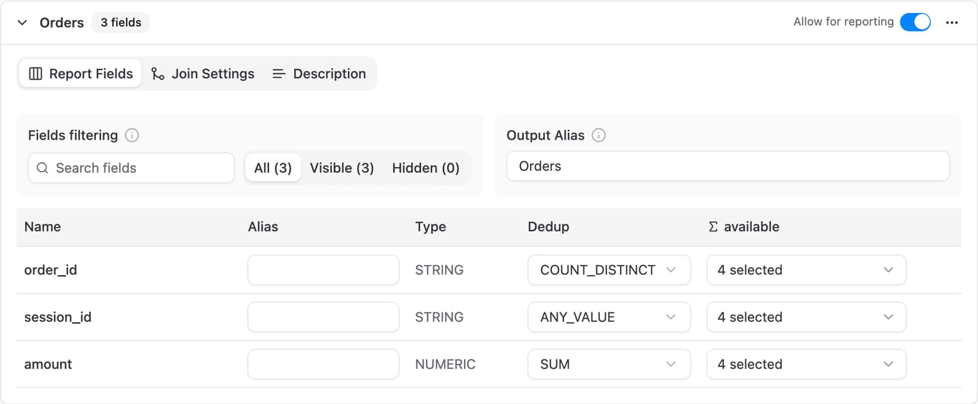The image size is (978, 404).
Task: Open the ANY_VALUE dedup dropdown
Action: (x=609, y=317)
